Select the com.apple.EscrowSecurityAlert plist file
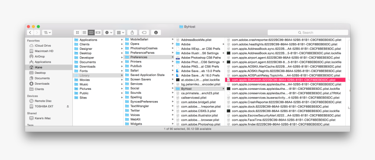 (x=285, y=116)
